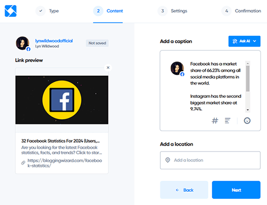This screenshot has width=267, height=205.
Task: Click the blue app logo icon
Action: [x=11, y=11]
